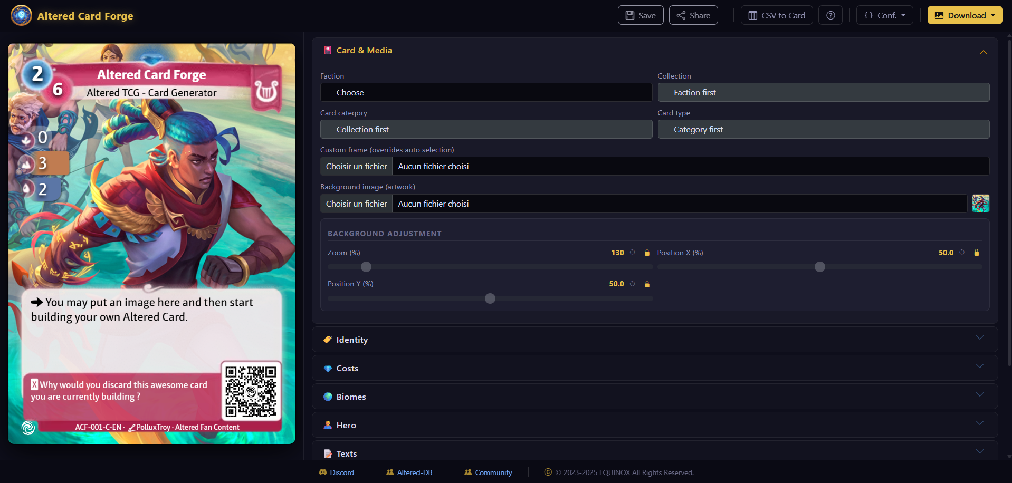Click the mountain biome icon with value 3
The width and height of the screenshot is (1012, 483).
point(26,165)
